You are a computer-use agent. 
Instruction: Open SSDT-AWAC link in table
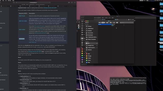(22, 30)
